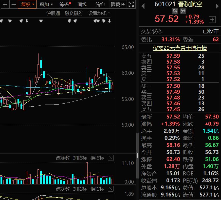Image resolution: width=221 pixels, height=200 pixels.
Task: Click 改参数 to change indicator parameters
Action: (63, 158)
